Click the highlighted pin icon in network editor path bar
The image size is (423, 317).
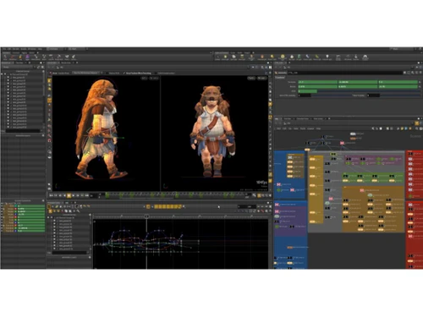417,123
